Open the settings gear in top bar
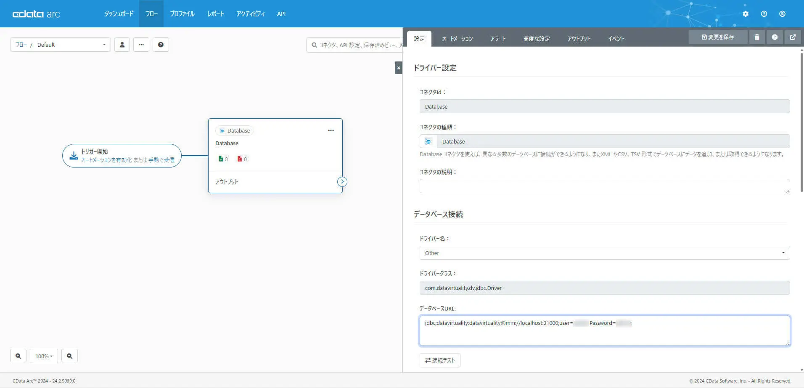 tap(746, 14)
